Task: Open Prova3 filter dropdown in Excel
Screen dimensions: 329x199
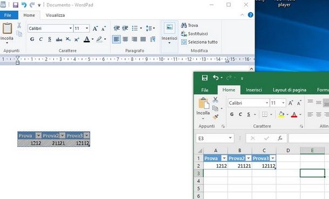Action: [273, 158]
